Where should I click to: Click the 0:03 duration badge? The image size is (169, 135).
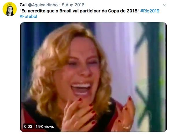coord(28,126)
